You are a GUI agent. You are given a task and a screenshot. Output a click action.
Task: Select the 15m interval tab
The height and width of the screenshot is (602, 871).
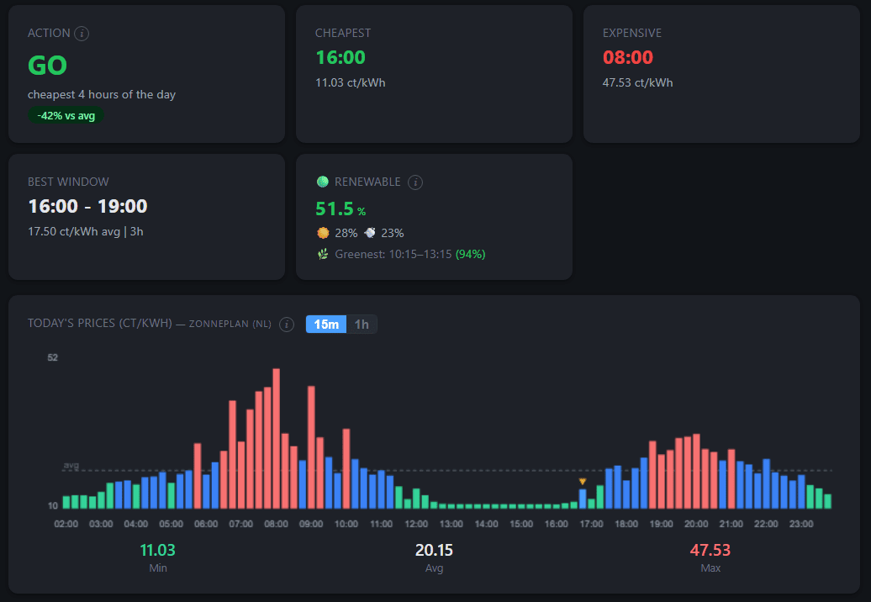[x=325, y=324]
